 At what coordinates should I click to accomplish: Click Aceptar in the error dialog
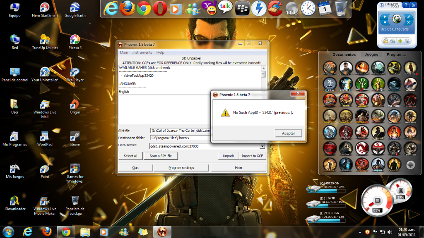pyautogui.click(x=288, y=133)
